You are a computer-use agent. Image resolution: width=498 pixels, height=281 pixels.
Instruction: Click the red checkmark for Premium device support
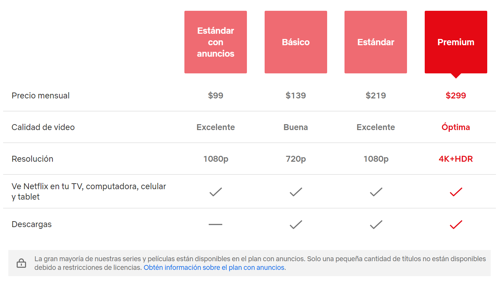[456, 192]
